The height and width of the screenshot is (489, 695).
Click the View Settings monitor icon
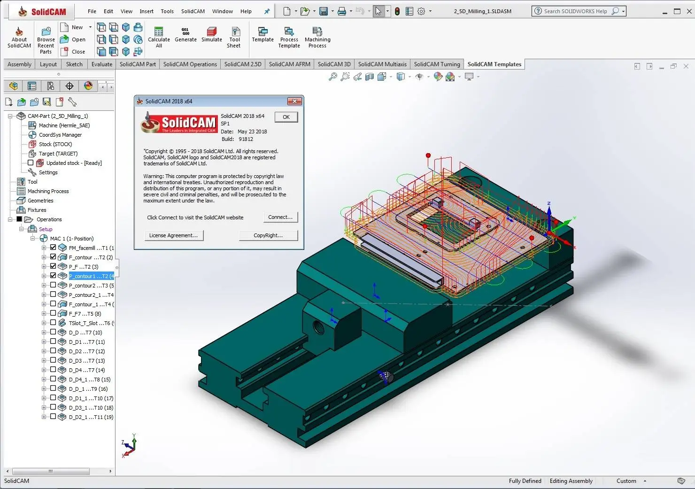pyautogui.click(x=469, y=77)
